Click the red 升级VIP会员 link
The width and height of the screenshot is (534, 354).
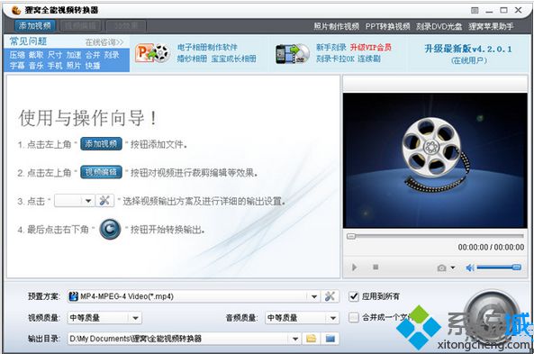tap(371, 48)
